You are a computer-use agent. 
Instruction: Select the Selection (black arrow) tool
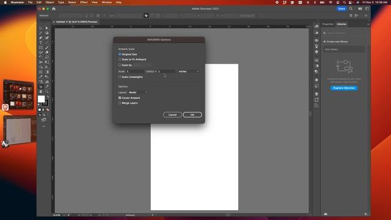41,28
